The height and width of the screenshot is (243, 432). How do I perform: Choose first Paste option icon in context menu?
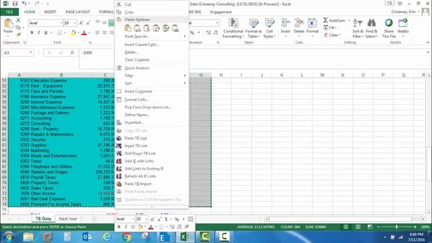pos(128,28)
